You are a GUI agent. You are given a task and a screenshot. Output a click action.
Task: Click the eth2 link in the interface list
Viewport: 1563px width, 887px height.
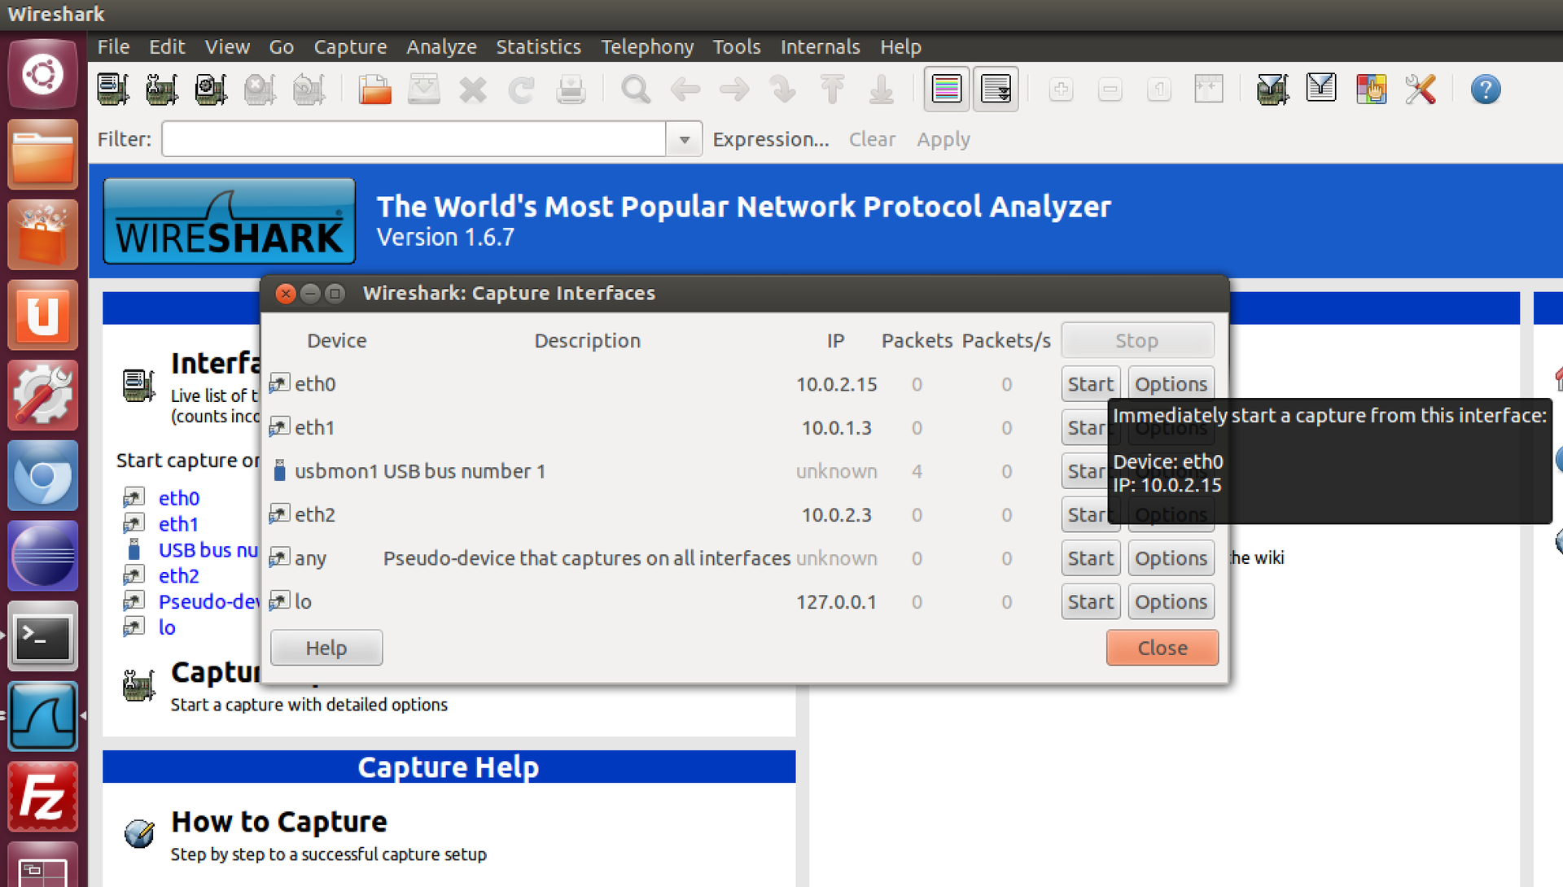coord(179,576)
